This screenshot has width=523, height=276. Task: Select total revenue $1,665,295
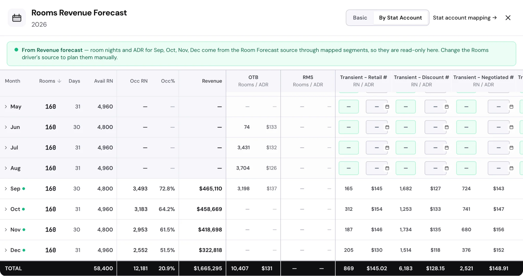click(208, 268)
